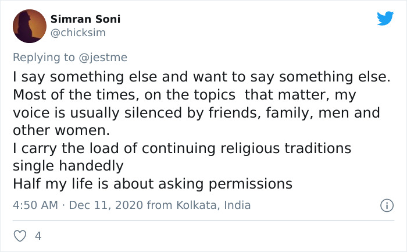Open Simran Soni's profile picture
The image size is (407, 252).
(29, 26)
